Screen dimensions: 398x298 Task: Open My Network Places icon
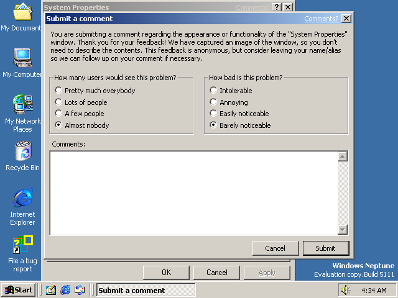(x=22, y=104)
